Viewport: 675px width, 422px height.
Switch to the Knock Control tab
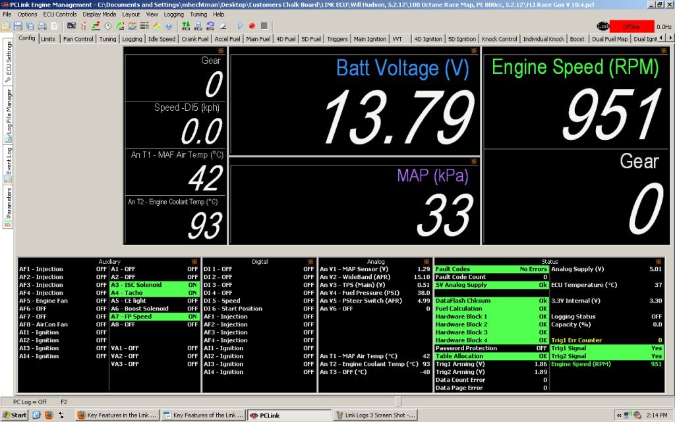tap(500, 39)
